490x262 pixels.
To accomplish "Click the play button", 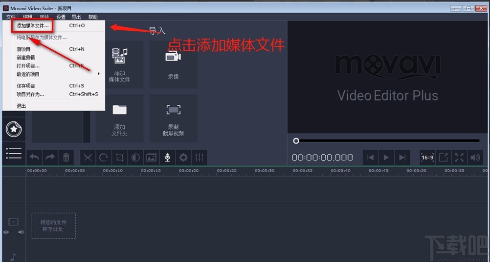I will click(x=386, y=158).
